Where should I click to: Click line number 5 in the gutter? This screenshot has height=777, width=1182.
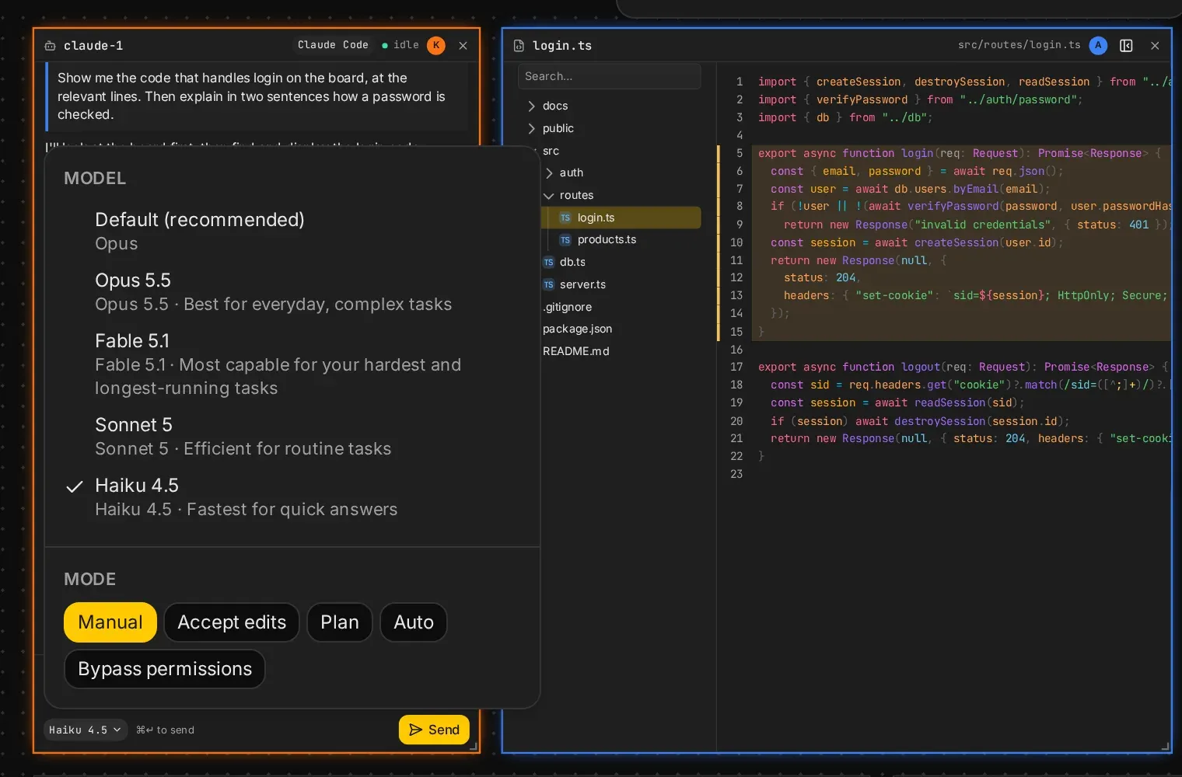pos(740,153)
